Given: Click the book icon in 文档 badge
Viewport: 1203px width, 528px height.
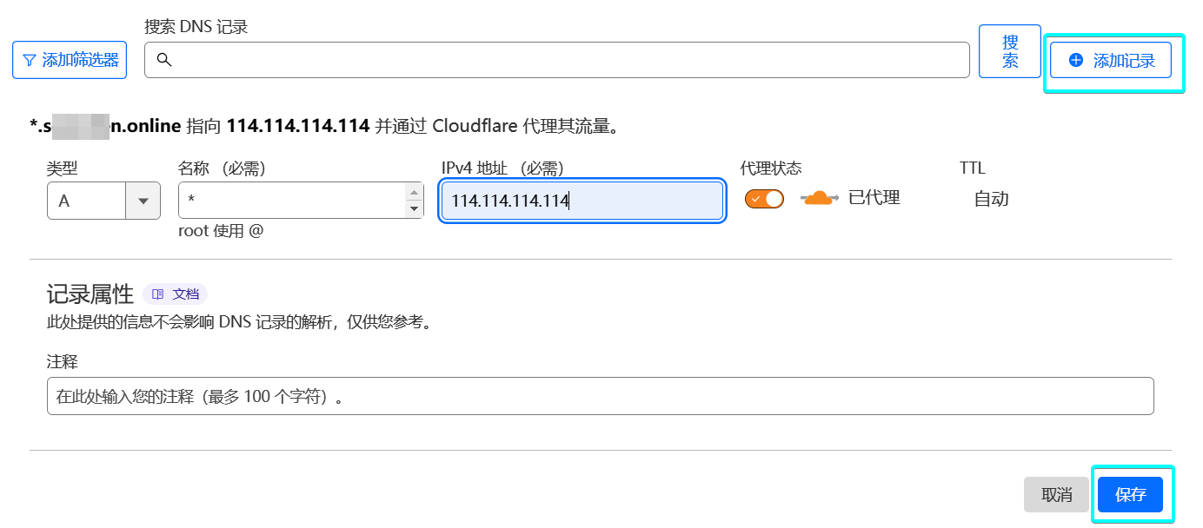Looking at the screenshot, I should click(158, 294).
